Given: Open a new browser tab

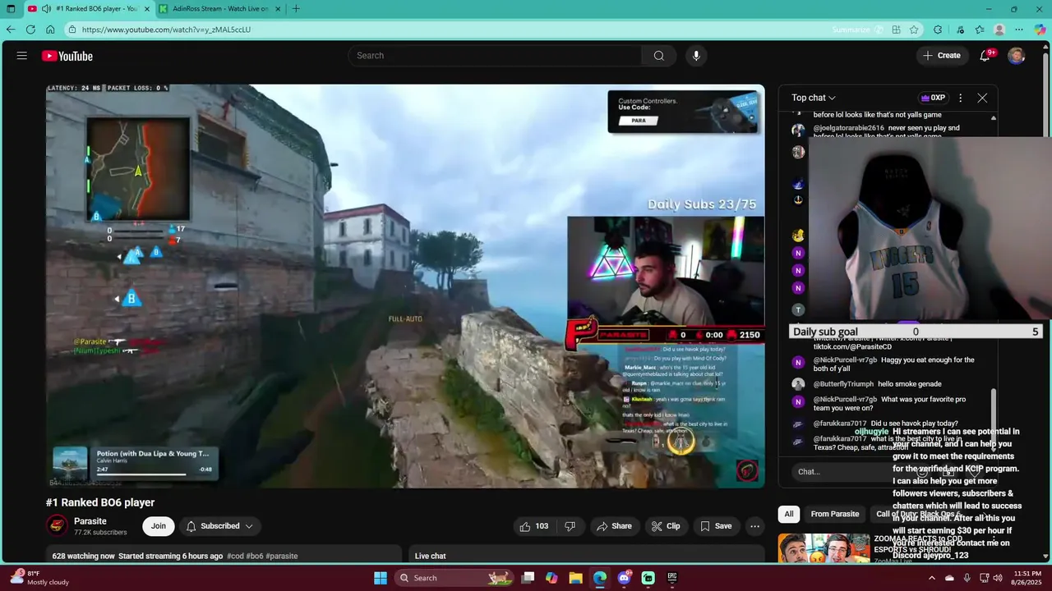Looking at the screenshot, I should pos(296,9).
